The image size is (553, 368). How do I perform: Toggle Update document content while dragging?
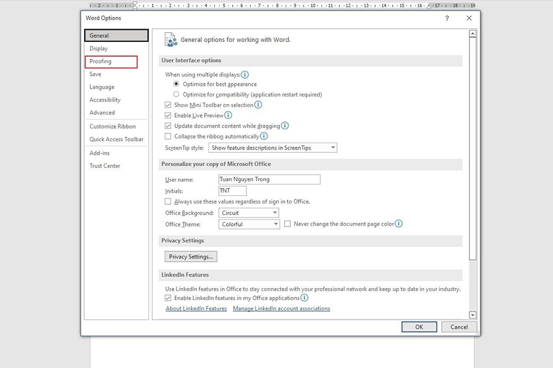tap(168, 126)
